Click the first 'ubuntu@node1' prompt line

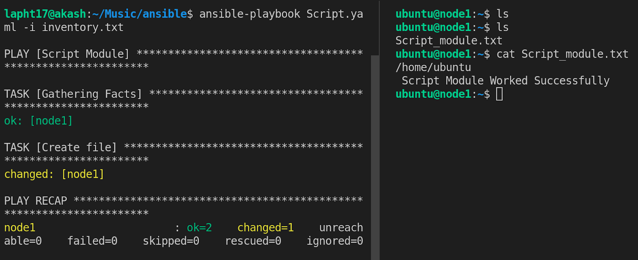[x=452, y=14]
